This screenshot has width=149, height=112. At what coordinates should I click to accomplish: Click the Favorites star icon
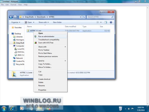coord(13,27)
